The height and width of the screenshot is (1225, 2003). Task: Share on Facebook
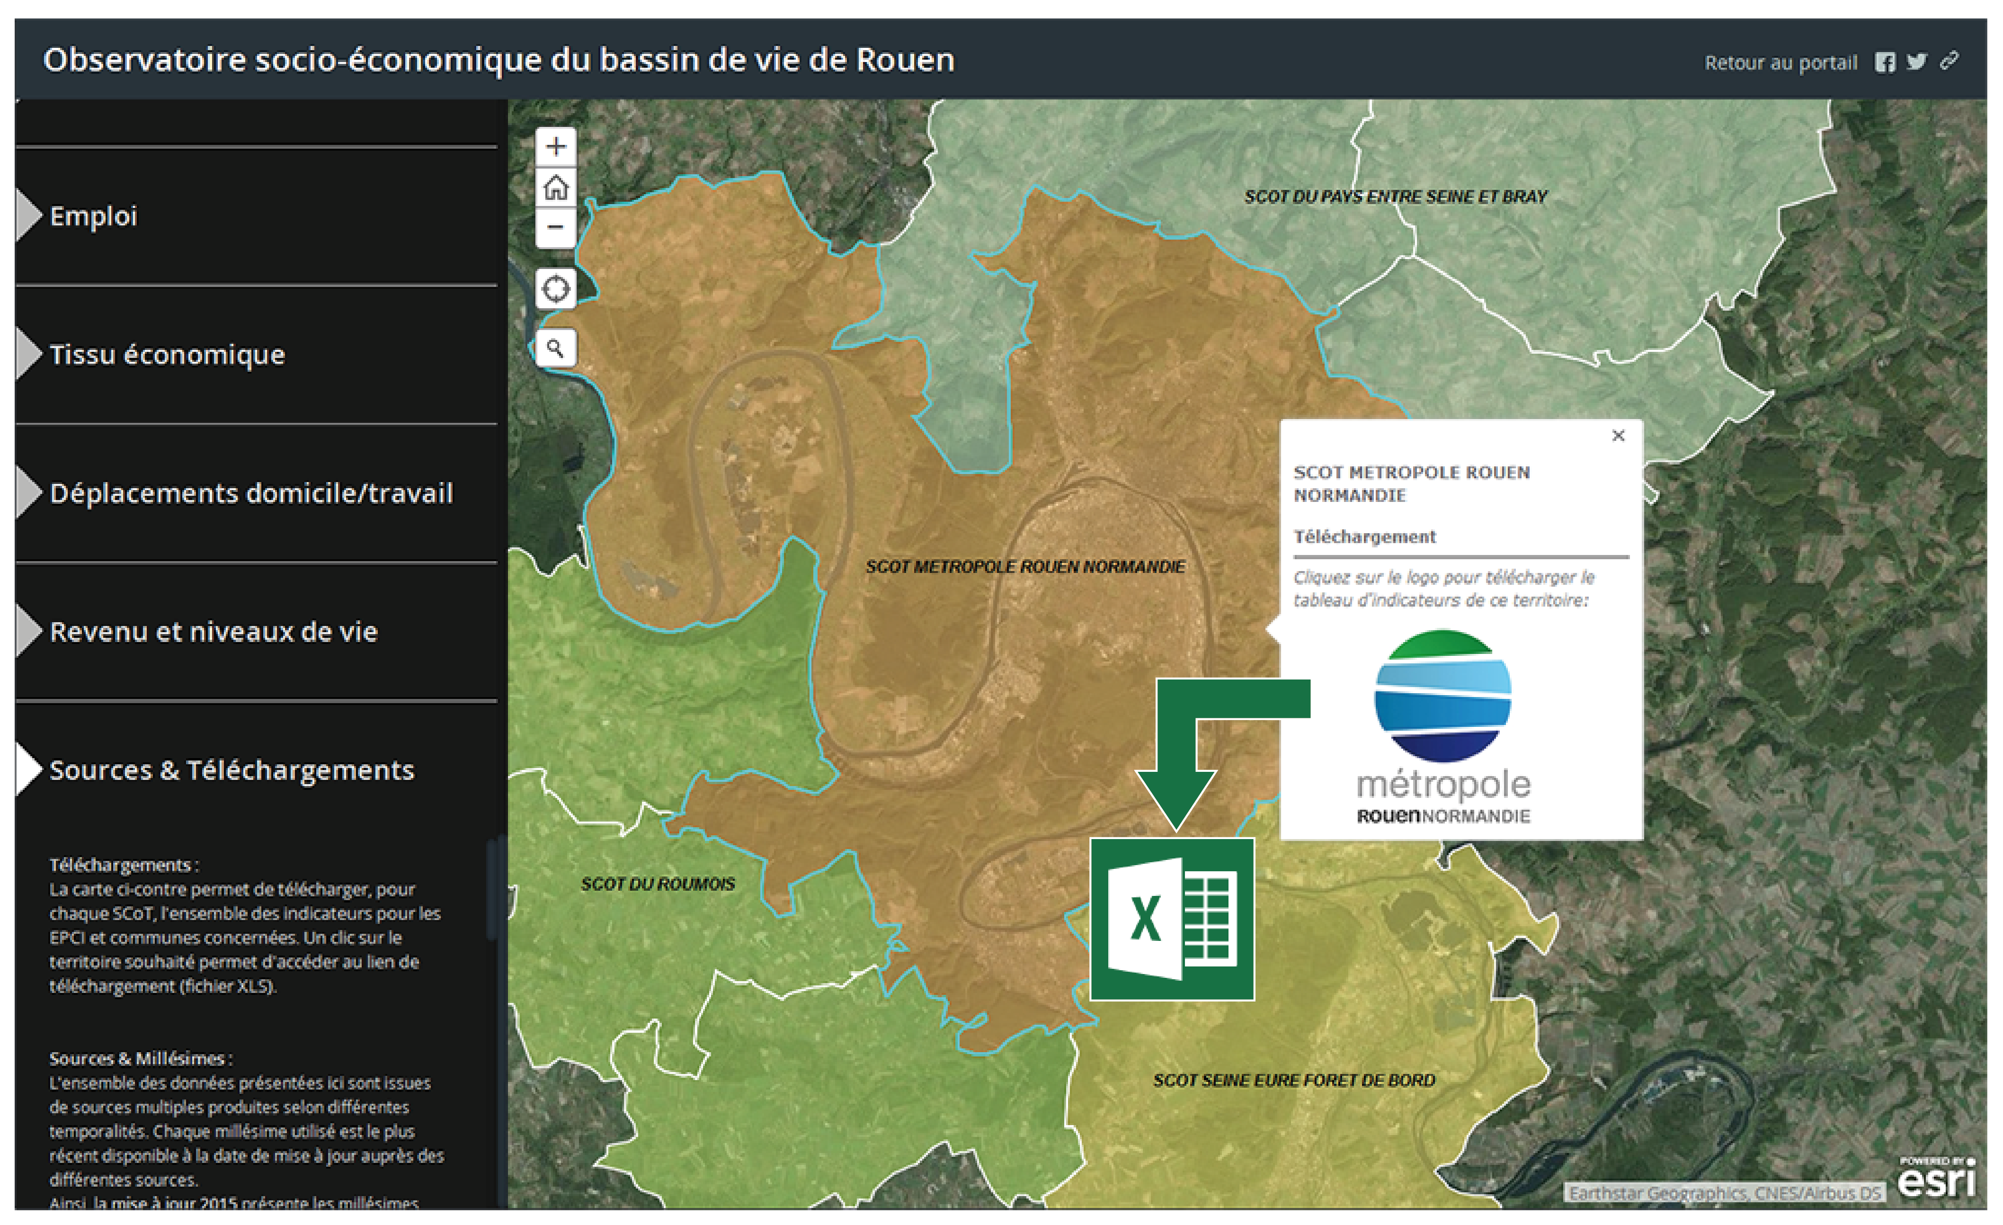tap(1885, 62)
